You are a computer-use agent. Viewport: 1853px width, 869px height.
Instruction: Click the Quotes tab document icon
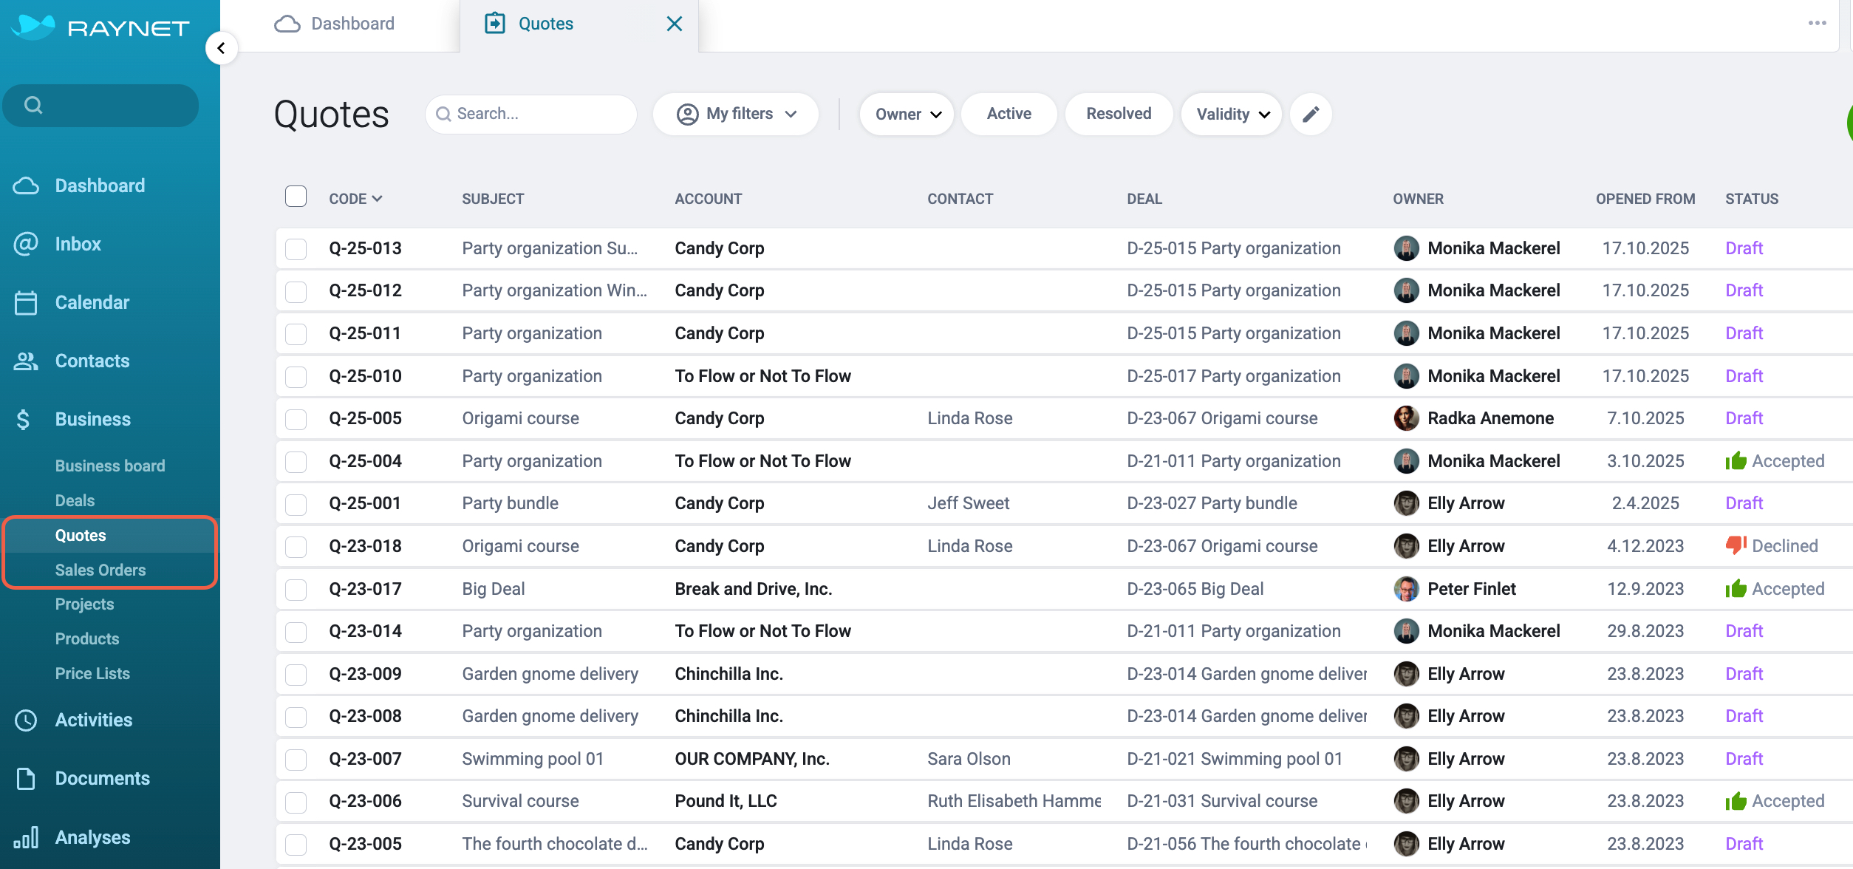click(x=495, y=23)
